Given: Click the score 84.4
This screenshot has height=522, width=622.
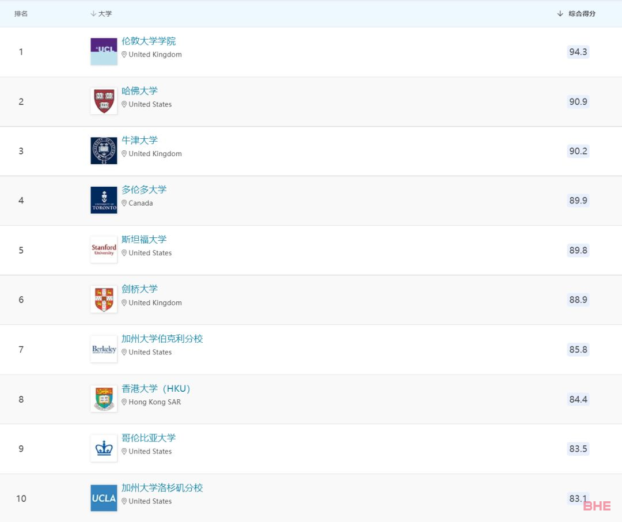Looking at the screenshot, I should (578, 399).
